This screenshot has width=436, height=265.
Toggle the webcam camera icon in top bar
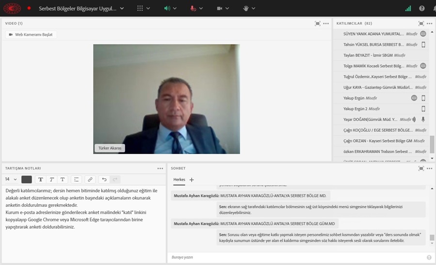[219, 8]
